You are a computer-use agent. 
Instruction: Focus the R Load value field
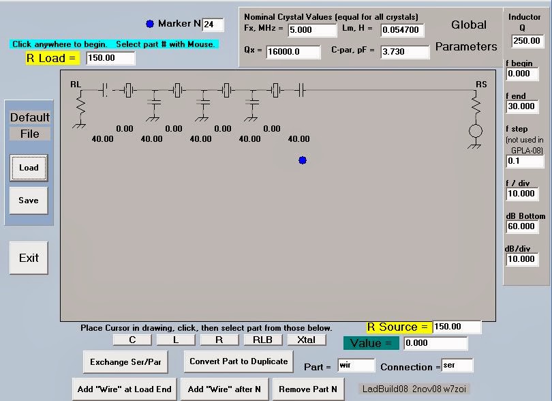click(x=110, y=58)
